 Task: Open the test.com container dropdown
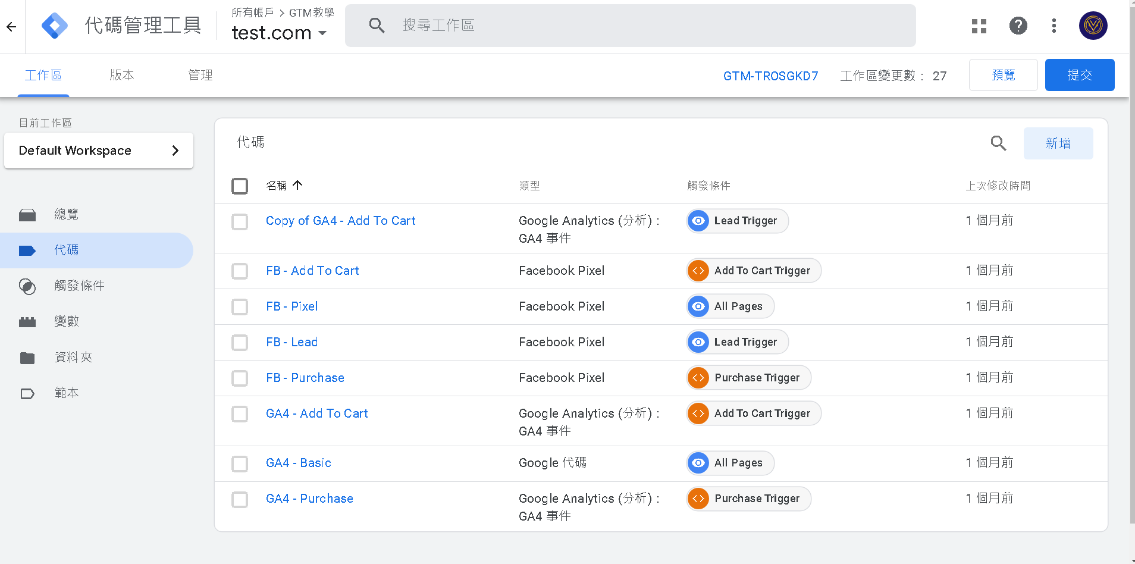(279, 33)
